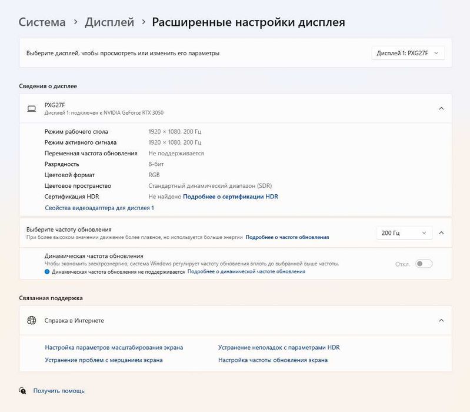
Task: Click the globe icon beside Справка в Интернете
Action: [32, 320]
